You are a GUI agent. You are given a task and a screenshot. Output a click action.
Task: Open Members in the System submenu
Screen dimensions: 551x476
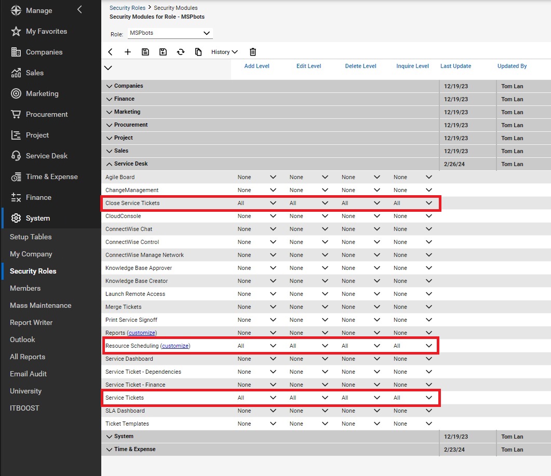[x=25, y=288]
